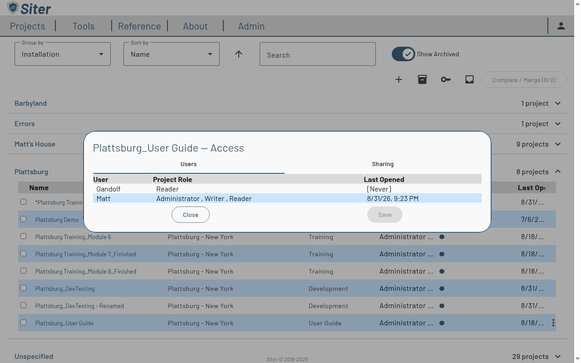Image resolution: width=581 pixels, height=363 pixels.
Task: Check the Plattsburg_DevTesting - Renamed row checkbox
Action: click(x=23, y=305)
